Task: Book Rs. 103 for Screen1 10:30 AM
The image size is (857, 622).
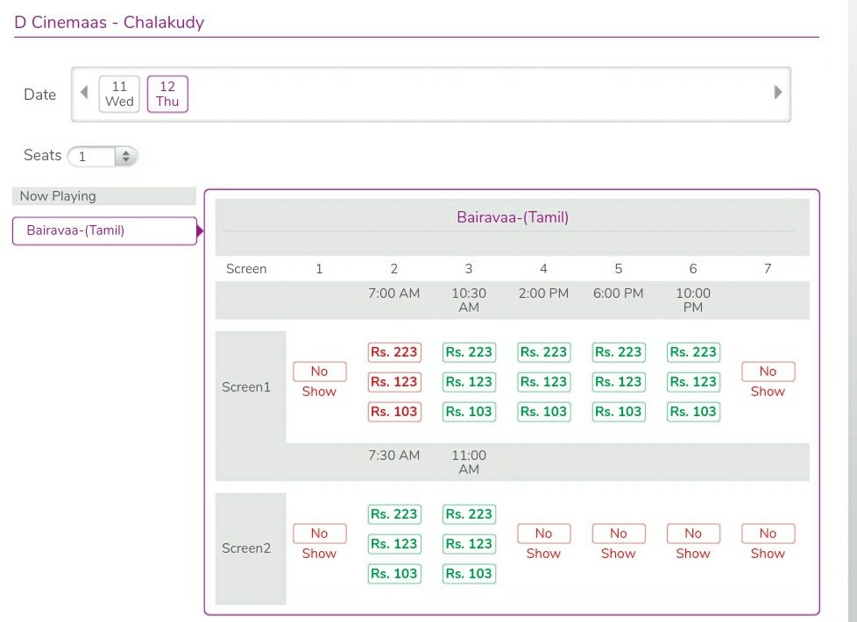Action: [x=469, y=411]
